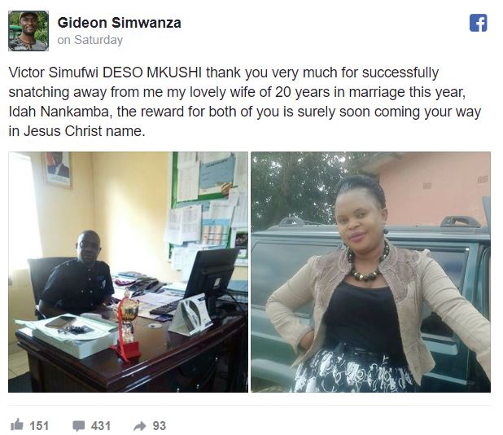Click the comment speech bubble icon

[79, 426]
